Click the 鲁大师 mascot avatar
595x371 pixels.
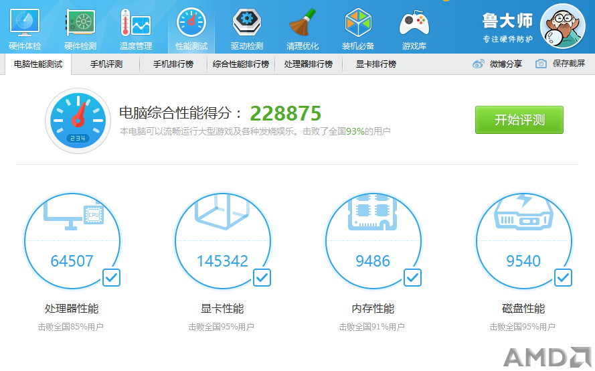pos(563,26)
